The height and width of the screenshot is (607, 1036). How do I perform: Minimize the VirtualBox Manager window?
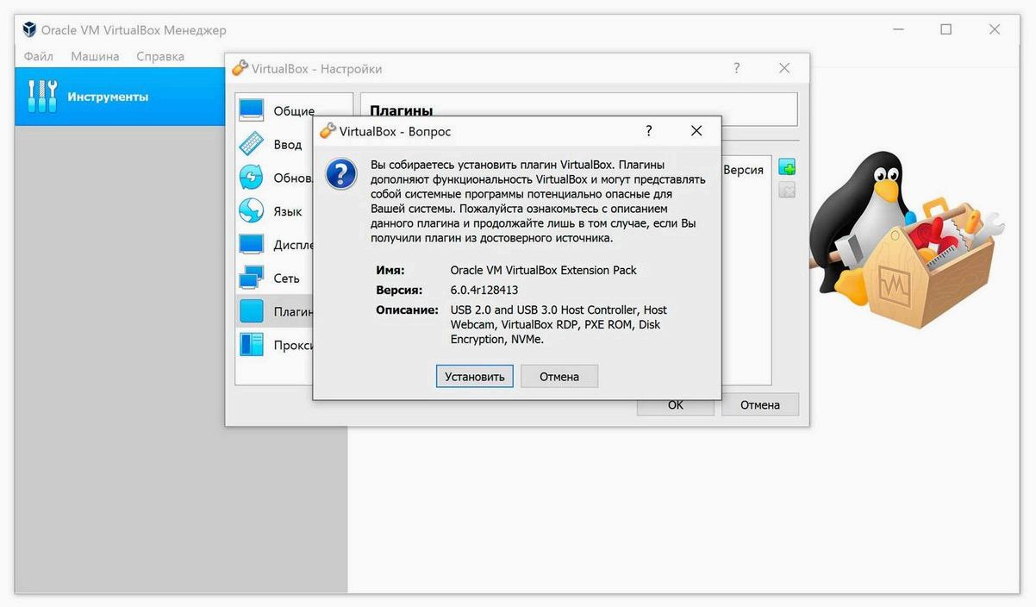899,29
